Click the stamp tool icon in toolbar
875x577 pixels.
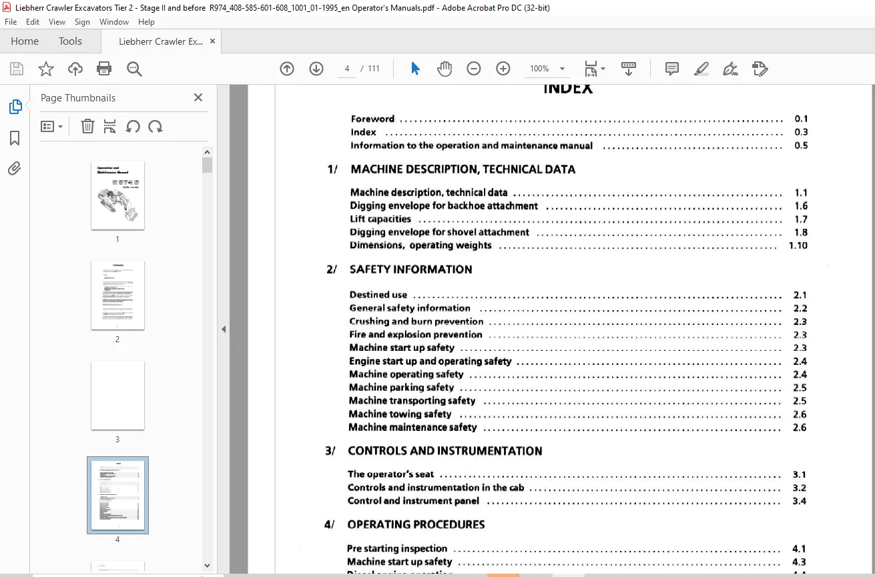[760, 69]
